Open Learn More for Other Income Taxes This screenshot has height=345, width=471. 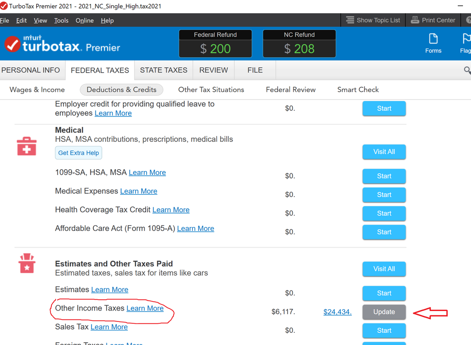point(145,308)
